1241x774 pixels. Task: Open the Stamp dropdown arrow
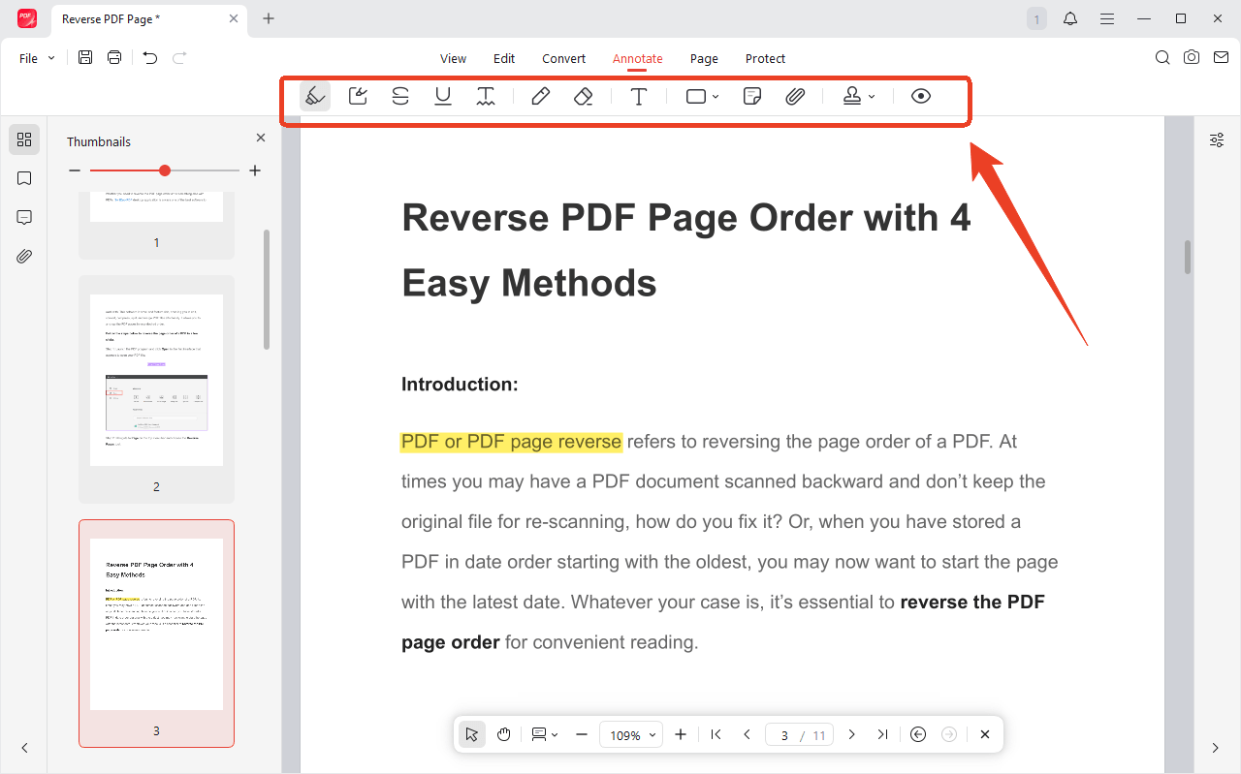pyautogui.click(x=872, y=97)
